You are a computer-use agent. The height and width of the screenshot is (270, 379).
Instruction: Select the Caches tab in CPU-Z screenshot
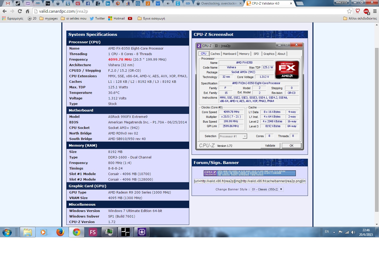[215, 54]
